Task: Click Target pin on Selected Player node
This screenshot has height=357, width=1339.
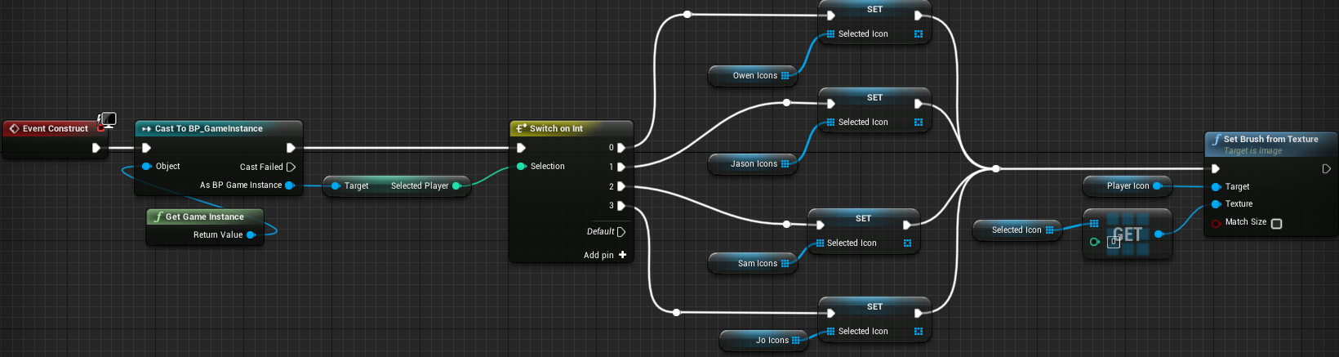Action: (x=336, y=185)
